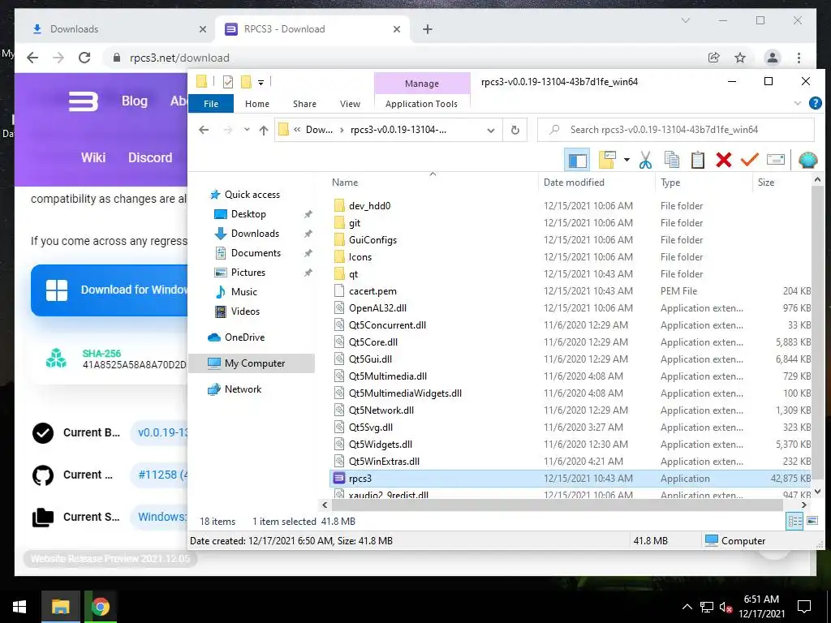Close the RPCS3 - Download Chrome tab
The height and width of the screenshot is (623, 831).
pos(396,29)
